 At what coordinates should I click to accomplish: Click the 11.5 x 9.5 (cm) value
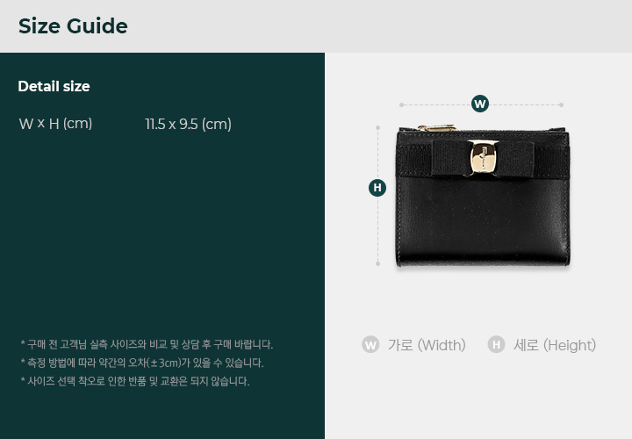click(x=188, y=124)
